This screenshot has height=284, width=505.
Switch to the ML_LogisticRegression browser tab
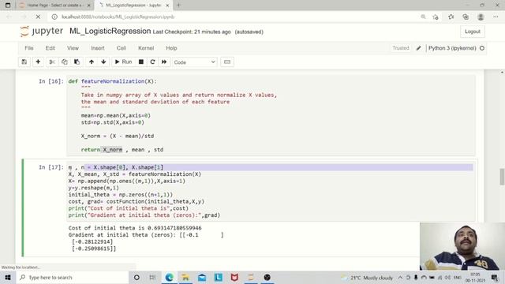click(x=133, y=6)
